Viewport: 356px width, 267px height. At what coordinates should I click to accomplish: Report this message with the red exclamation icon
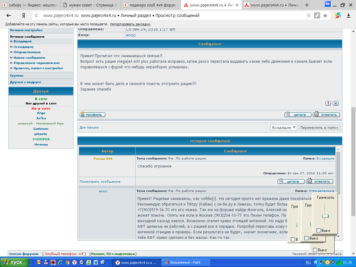pos(328,103)
